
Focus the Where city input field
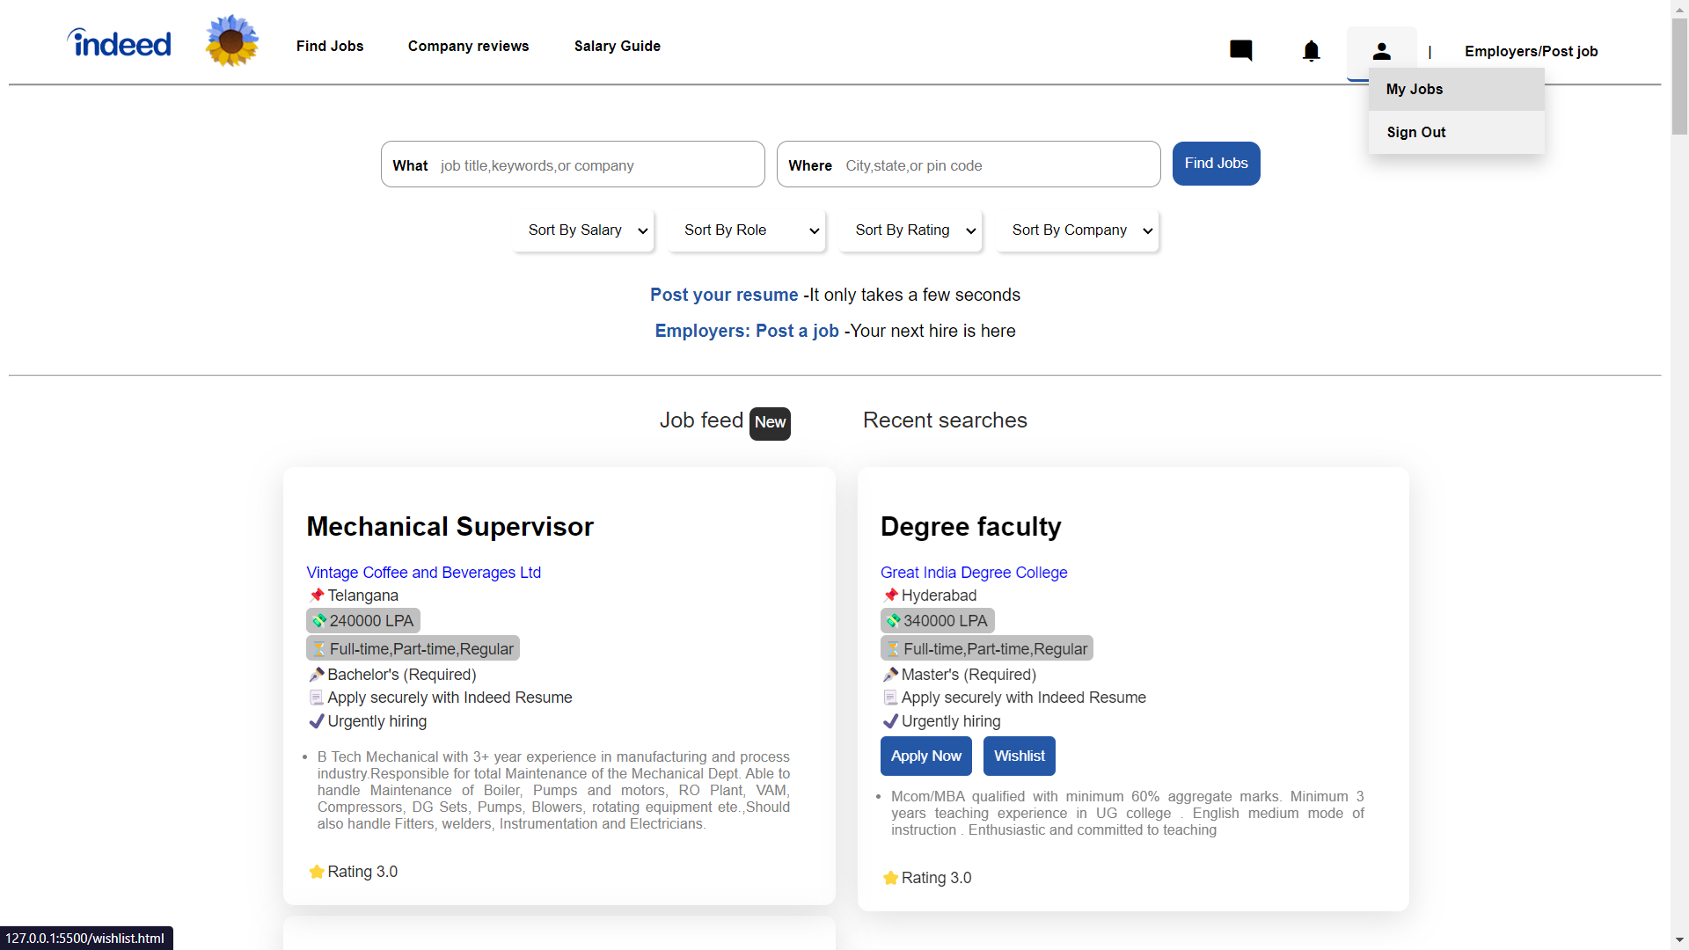pyautogui.click(x=969, y=164)
